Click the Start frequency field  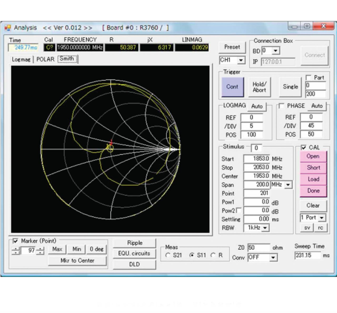tap(256, 159)
